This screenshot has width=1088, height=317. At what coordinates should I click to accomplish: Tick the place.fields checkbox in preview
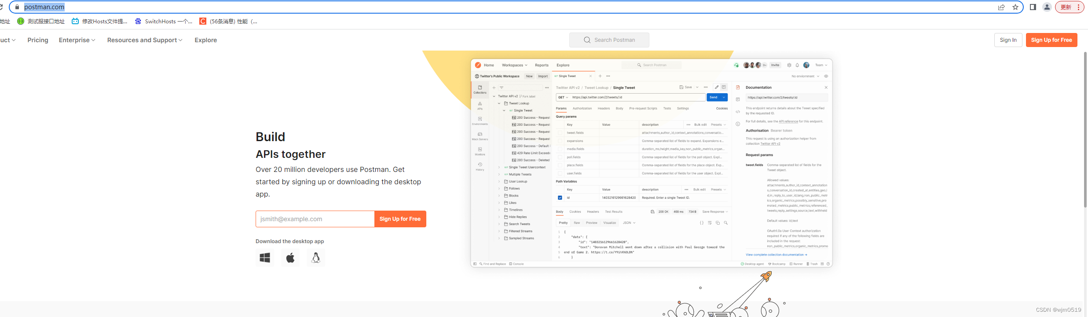[560, 165]
